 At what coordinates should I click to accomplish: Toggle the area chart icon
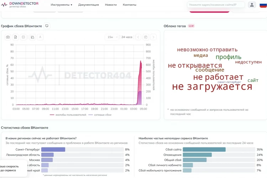click(32, 37)
